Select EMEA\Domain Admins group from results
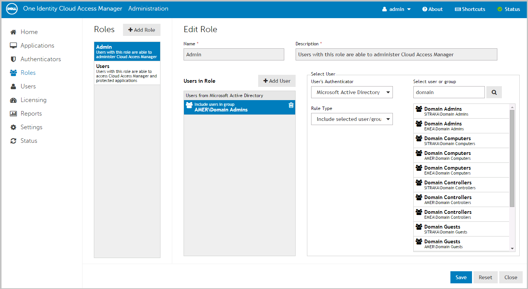 (461, 126)
